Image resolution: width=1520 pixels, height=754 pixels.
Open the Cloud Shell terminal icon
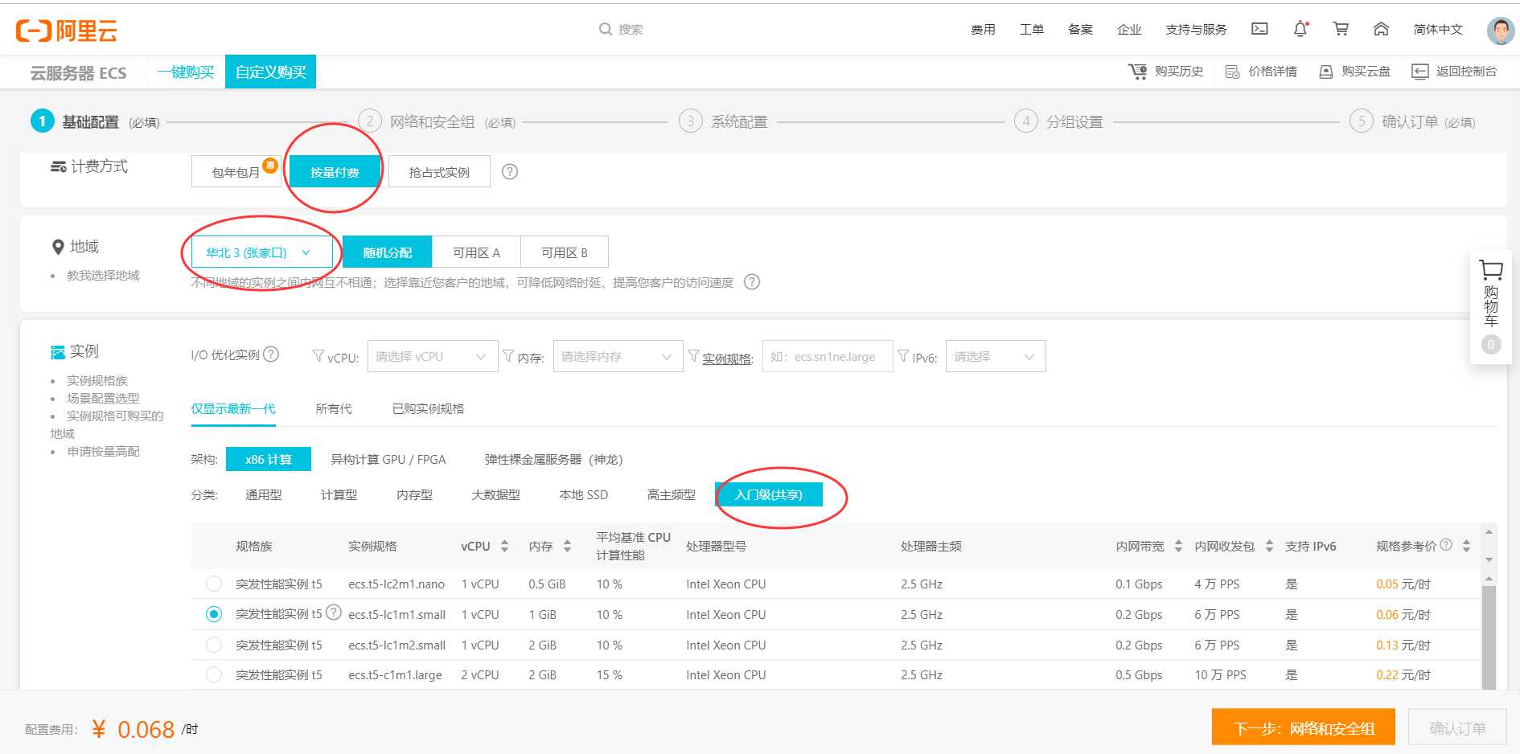tap(1259, 29)
